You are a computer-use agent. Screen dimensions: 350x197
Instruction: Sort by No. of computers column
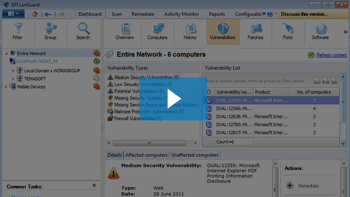[314, 92]
